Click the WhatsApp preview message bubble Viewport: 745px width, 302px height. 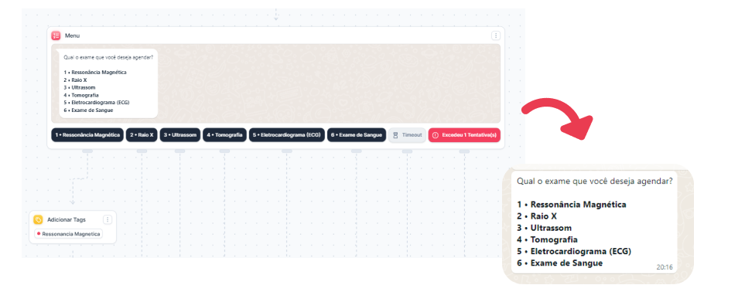(x=594, y=222)
